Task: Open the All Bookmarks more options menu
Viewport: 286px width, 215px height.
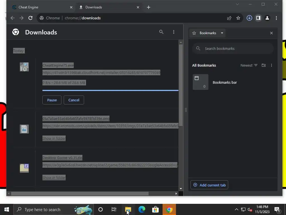Action: tap(271, 65)
